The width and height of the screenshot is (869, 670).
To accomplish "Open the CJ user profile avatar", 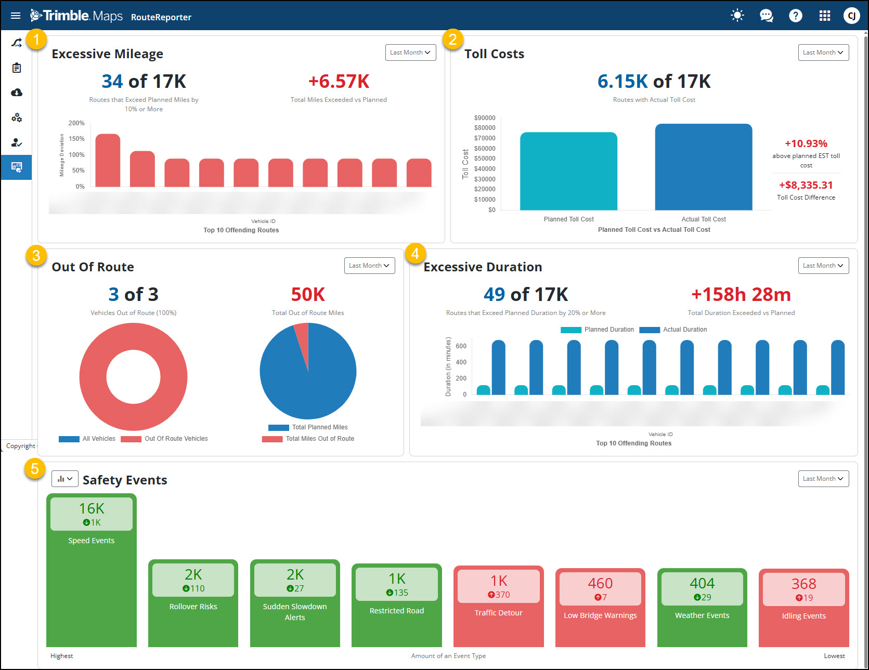I will [x=852, y=16].
